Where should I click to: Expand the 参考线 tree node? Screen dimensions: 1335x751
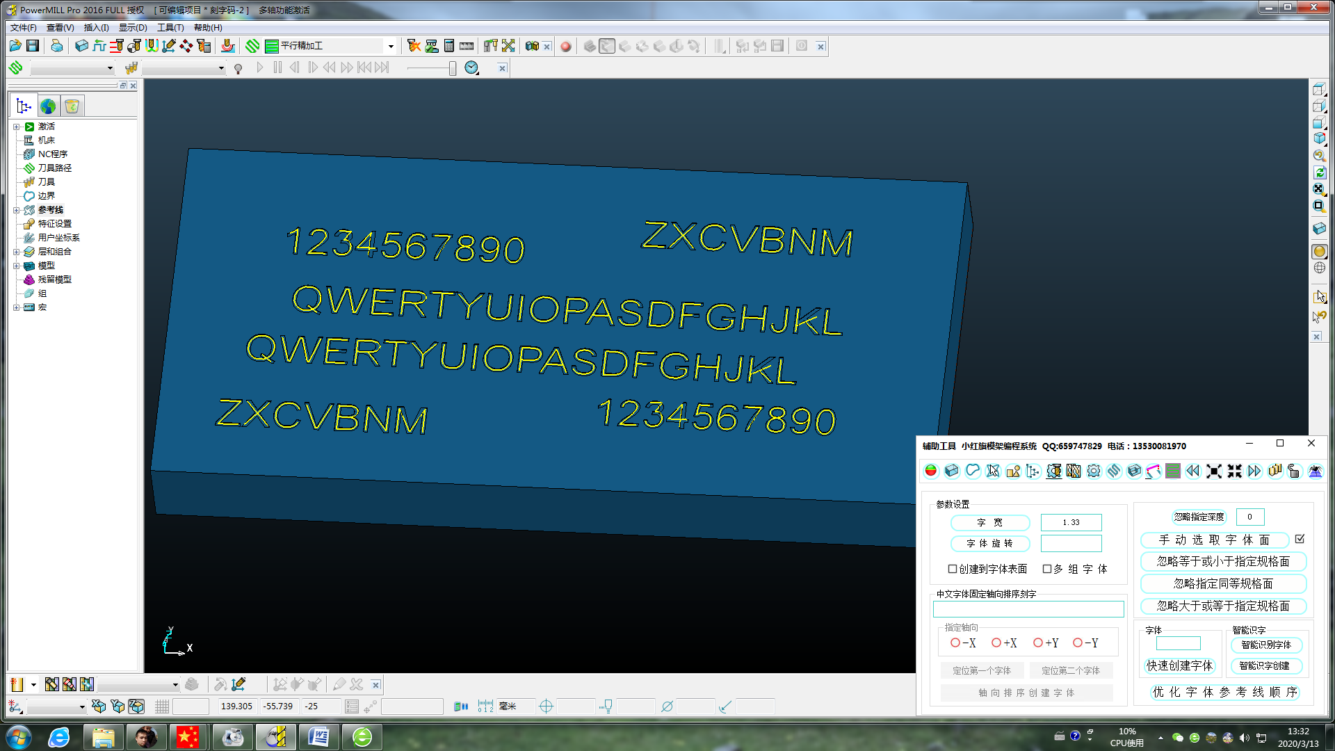tap(17, 210)
